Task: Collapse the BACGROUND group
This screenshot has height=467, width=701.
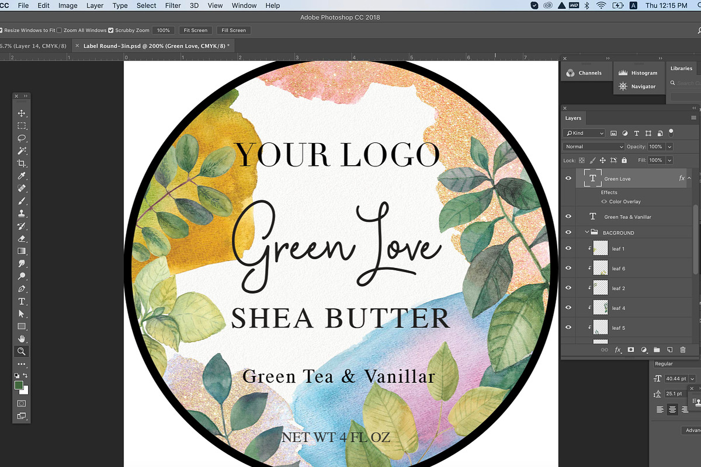Action: (x=587, y=232)
